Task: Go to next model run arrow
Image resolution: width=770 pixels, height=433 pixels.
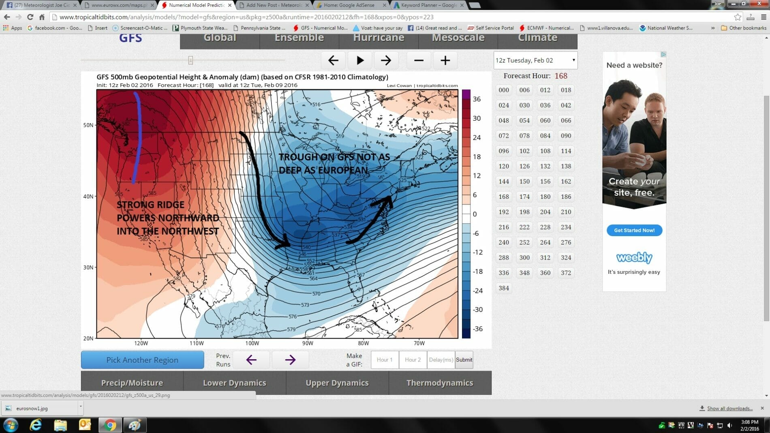Action: click(290, 360)
